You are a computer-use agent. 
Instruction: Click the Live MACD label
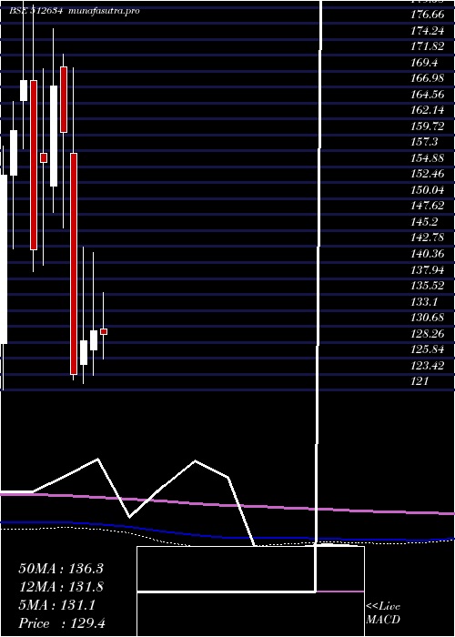pyautogui.click(x=383, y=613)
